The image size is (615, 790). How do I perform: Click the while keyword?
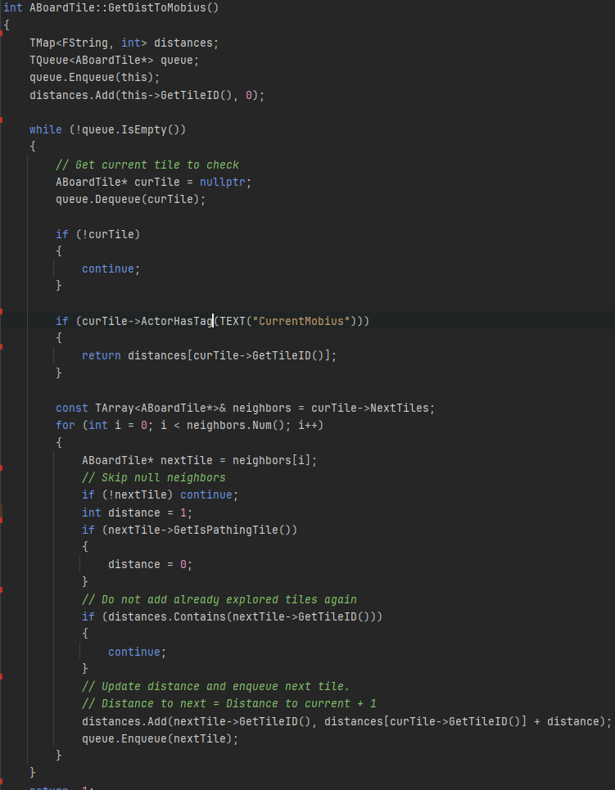45,130
